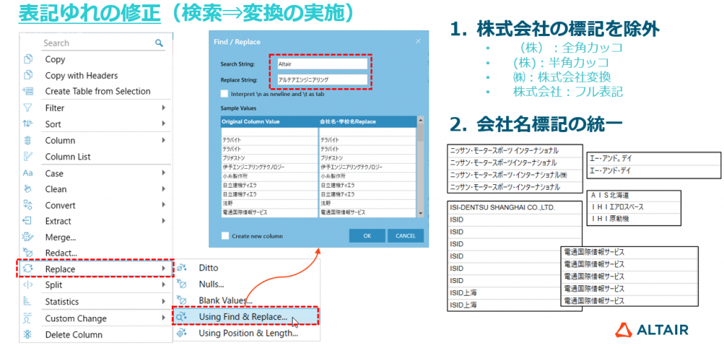The width and height of the screenshot is (724, 348).
Task: Expand the Column submenu arrow
Action: (x=163, y=140)
